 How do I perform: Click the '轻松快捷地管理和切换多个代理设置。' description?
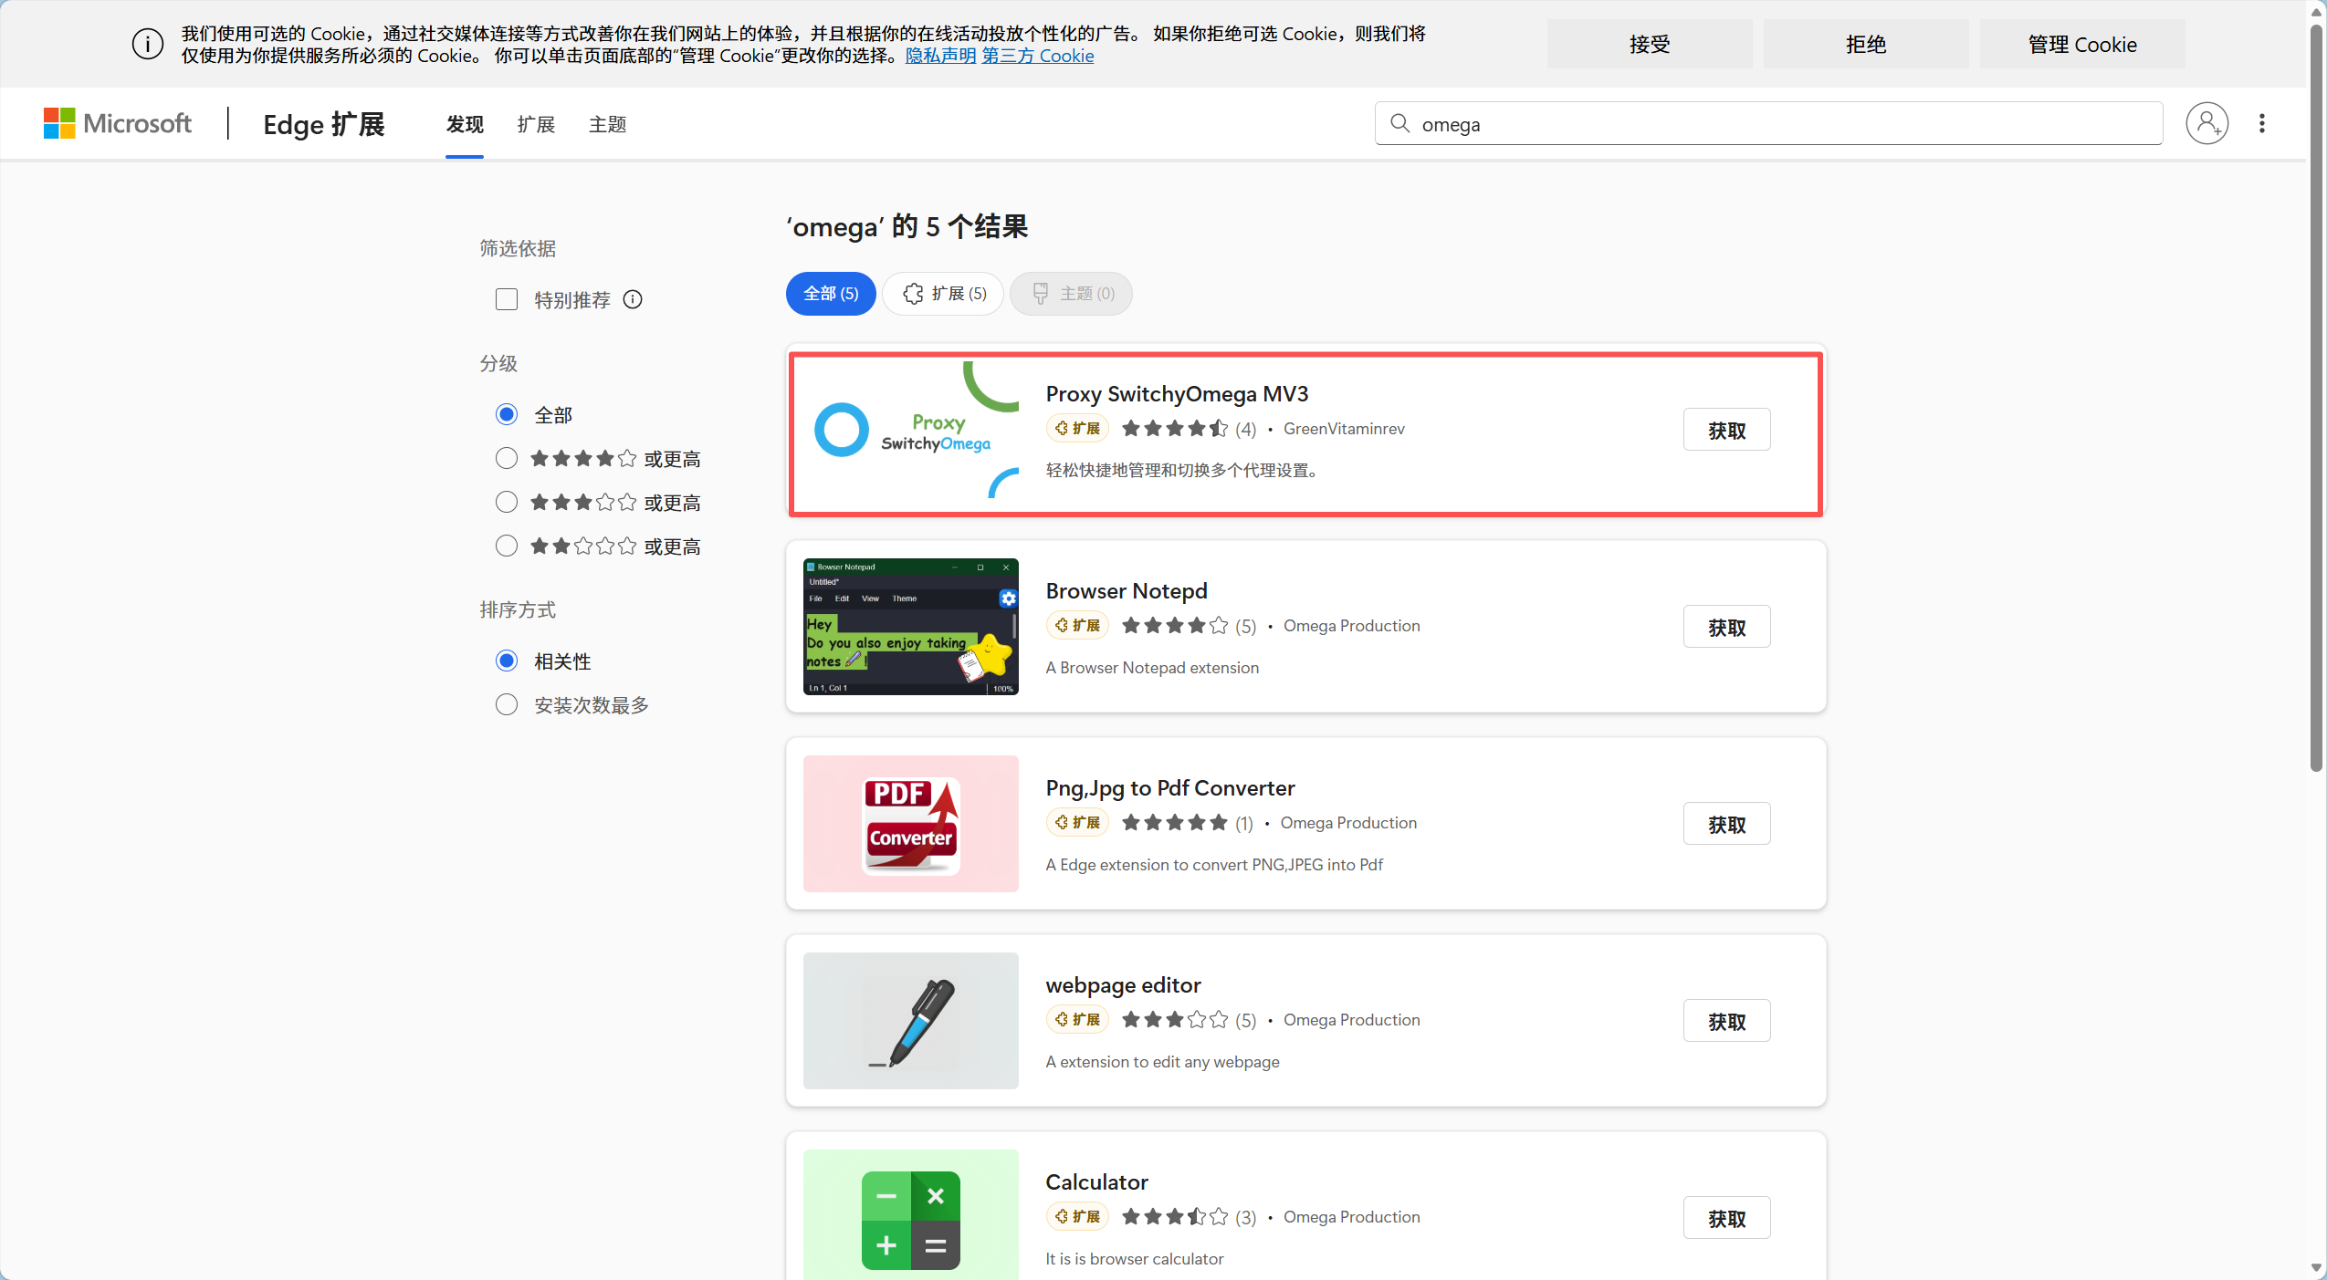(x=1182, y=470)
